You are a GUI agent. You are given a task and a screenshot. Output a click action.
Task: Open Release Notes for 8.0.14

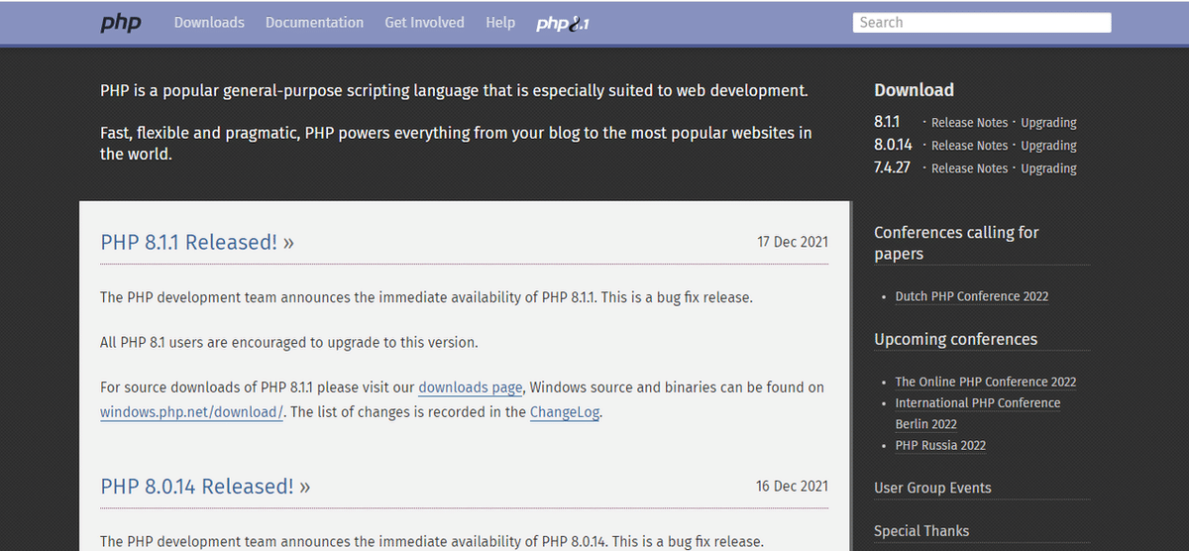click(969, 146)
